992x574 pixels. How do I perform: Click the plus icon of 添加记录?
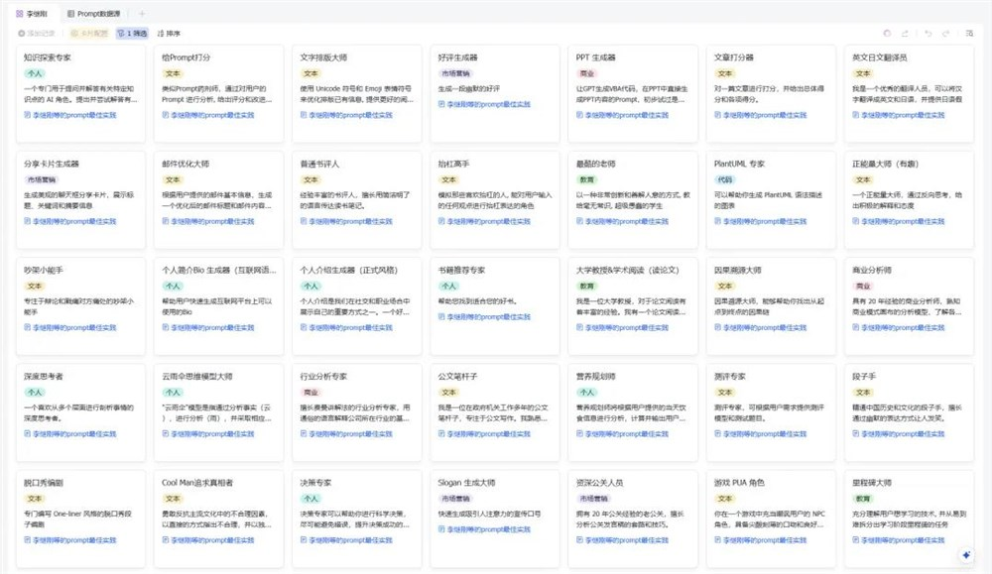(21, 33)
